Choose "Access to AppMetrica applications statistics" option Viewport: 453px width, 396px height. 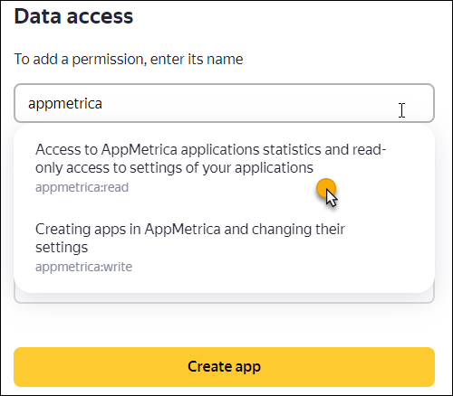pos(210,158)
